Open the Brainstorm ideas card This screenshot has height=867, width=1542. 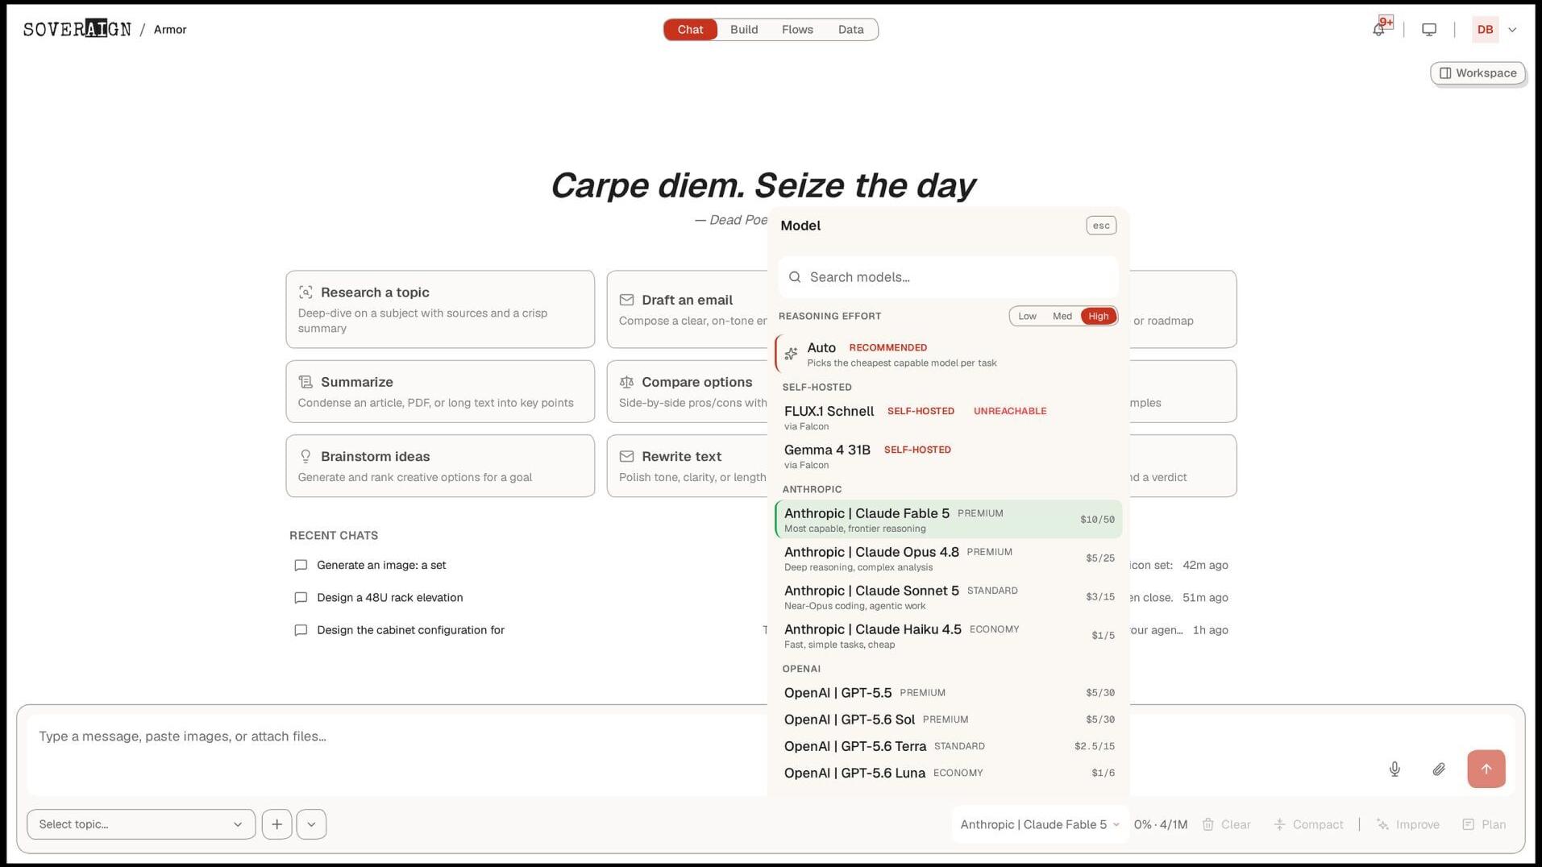440,466
